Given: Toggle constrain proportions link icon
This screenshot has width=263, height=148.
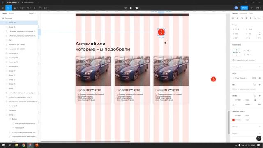Looking at the screenshot, I should 259,34.
